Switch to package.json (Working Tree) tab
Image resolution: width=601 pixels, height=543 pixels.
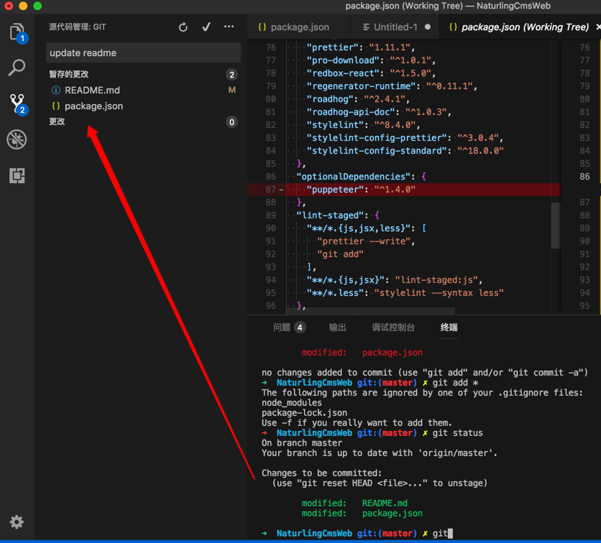coord(519,27)
